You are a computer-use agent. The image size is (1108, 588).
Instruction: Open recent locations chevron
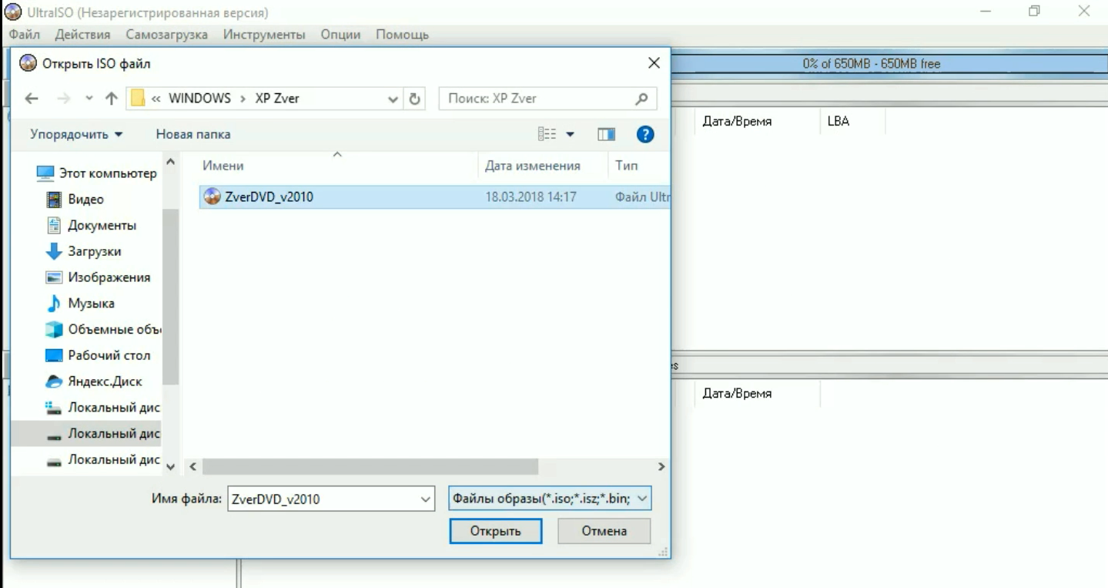89,99
